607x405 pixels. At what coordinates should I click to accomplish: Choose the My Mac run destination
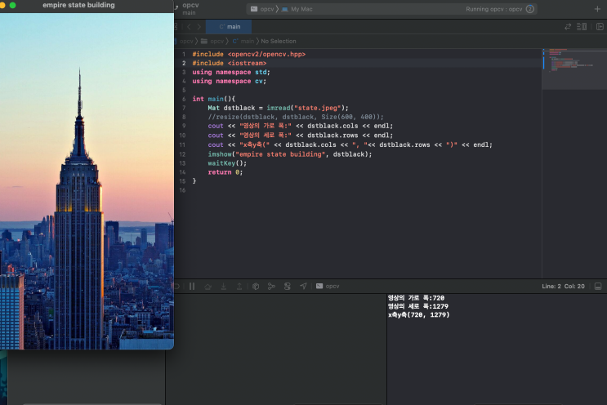point(297,9)
